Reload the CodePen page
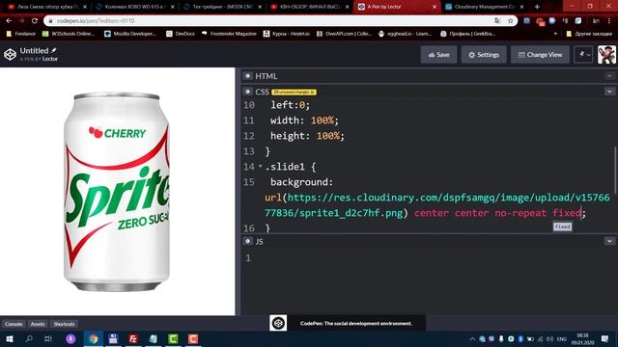Image resolution: width=618 pixels, height=347 pixels. pyautogui.click(x=35, y=20)
